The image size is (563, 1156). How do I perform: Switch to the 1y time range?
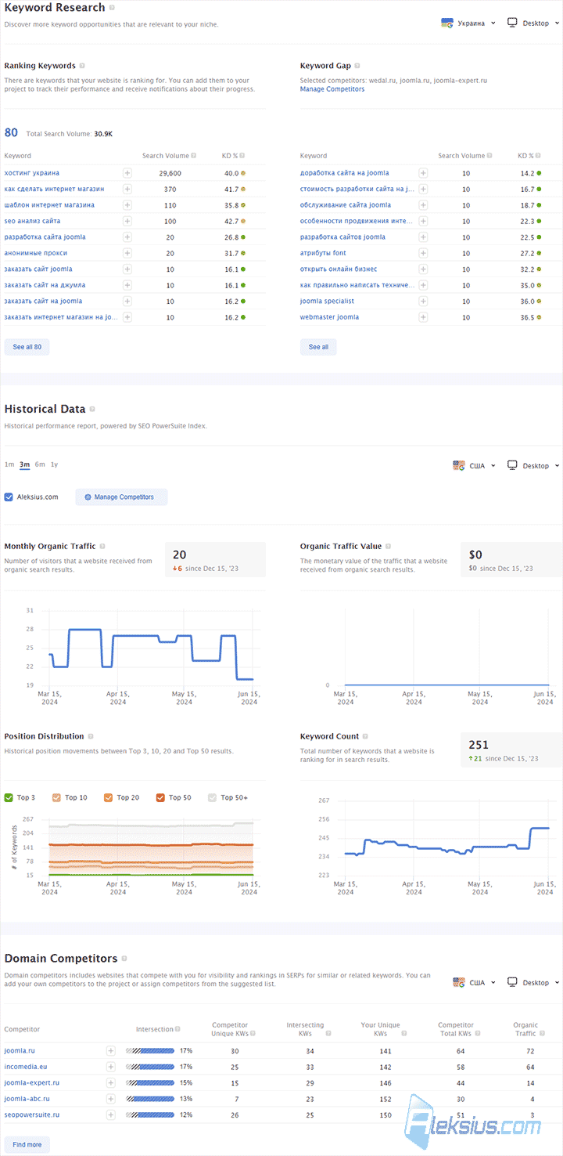[x=54, y=464]
